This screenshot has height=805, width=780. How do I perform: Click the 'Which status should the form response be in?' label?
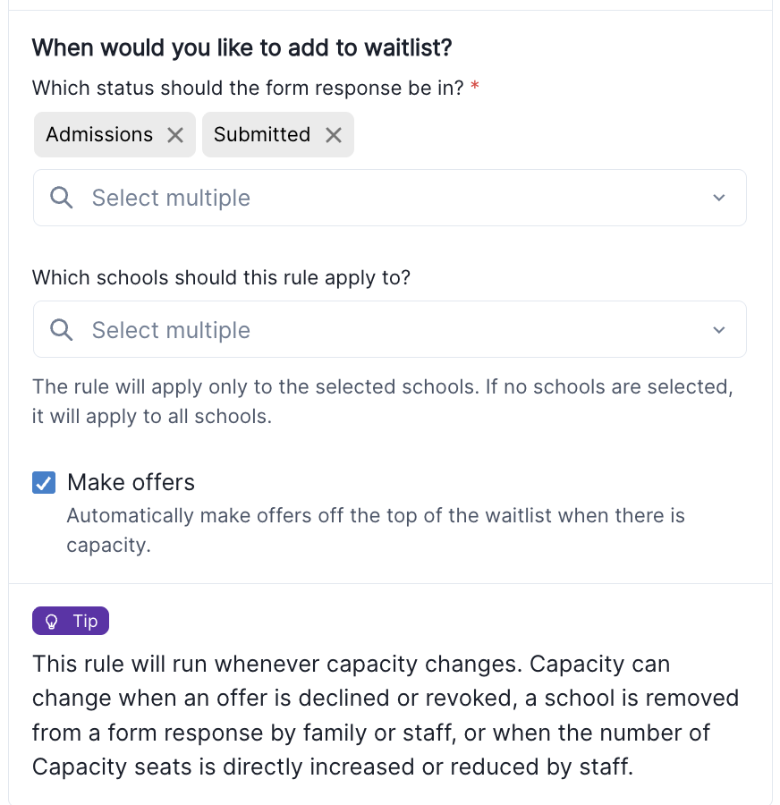tap(248, 88)
